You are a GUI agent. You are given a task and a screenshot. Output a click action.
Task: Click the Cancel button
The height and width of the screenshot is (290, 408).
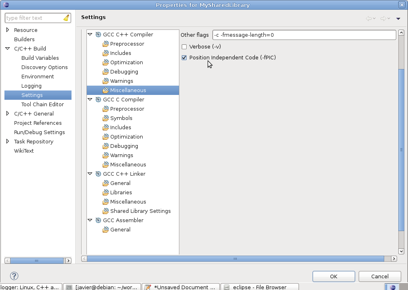point(380,276)
